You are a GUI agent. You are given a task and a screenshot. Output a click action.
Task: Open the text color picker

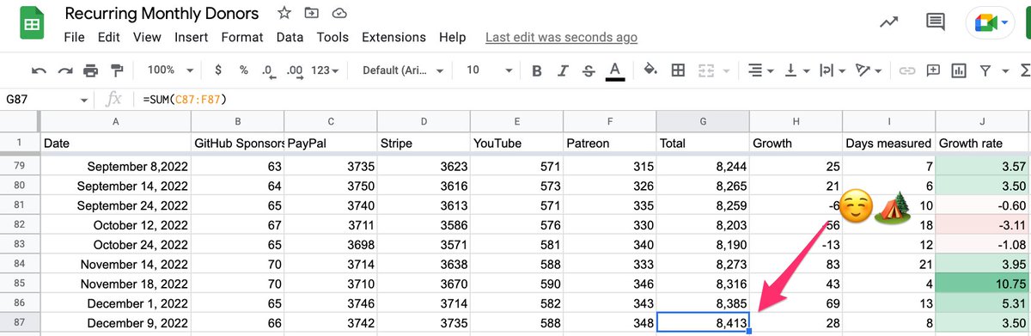coord(614,70)
